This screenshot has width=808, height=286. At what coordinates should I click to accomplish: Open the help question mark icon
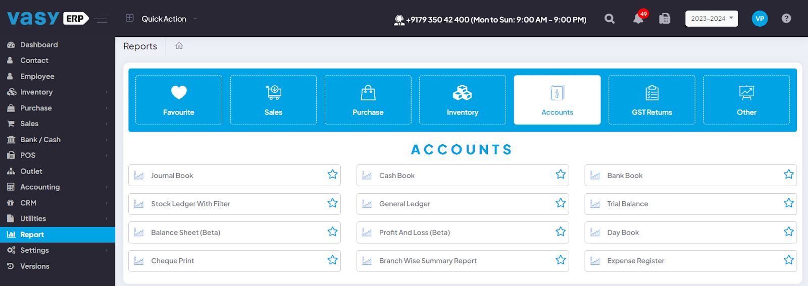tap(786, 18)
